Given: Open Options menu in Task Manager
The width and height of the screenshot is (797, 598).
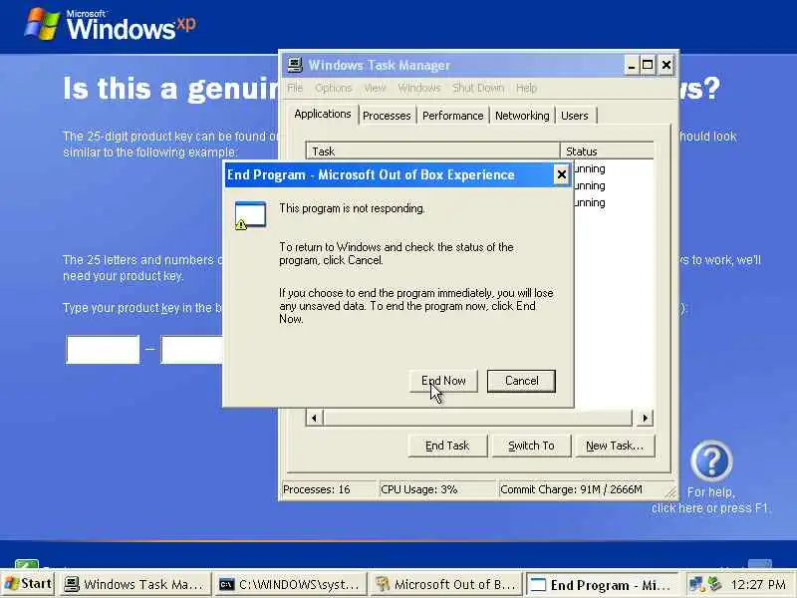Looking at the screenshot, I should point(334,88).
